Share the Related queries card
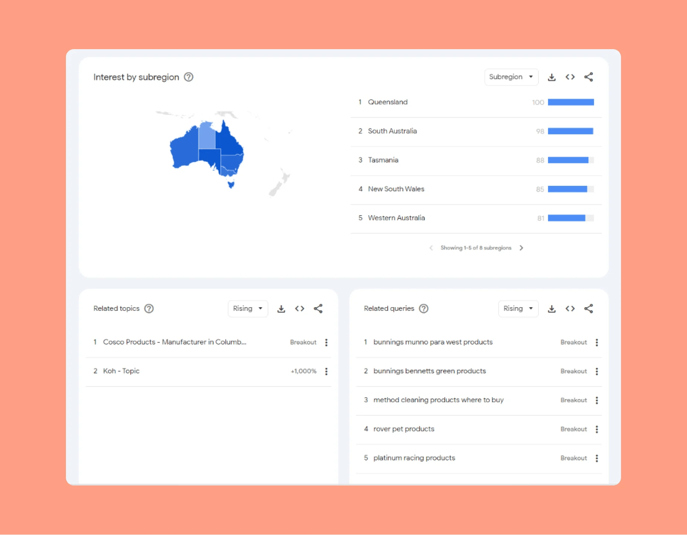The image size is (687, 535). (x=589, y=309)
